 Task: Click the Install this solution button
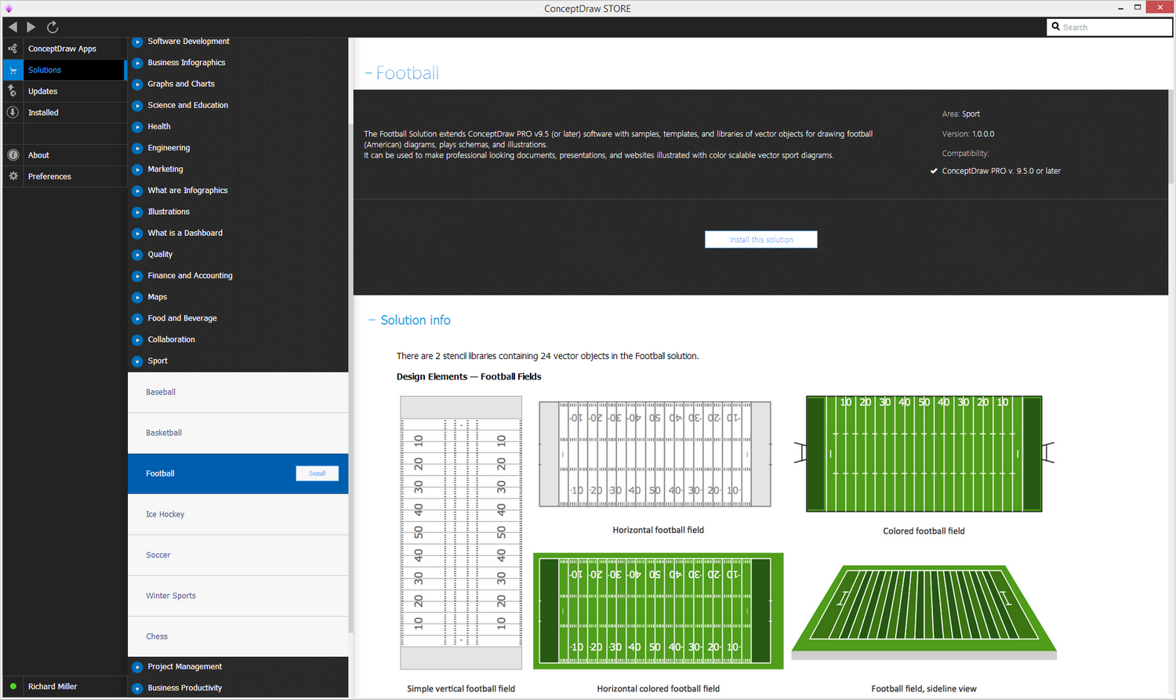click(x=761, y=239)
